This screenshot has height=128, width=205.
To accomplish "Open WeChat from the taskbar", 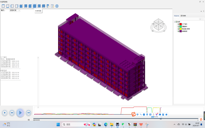I will (x=123, y=124).
